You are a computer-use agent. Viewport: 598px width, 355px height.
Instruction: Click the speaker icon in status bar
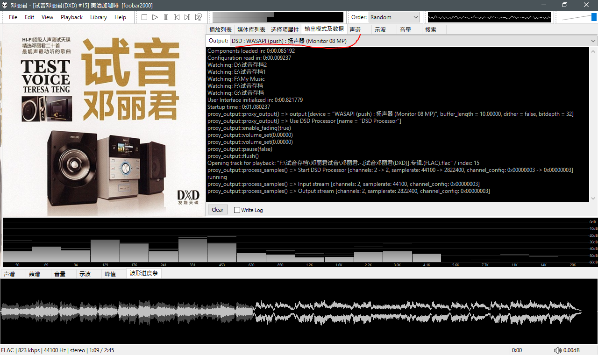557,350
